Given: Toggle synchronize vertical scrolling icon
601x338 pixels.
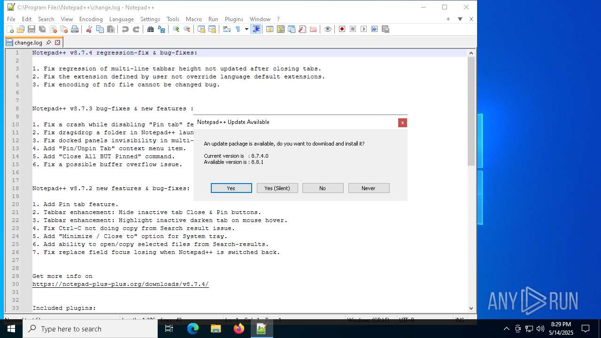Looking at the screenshot, I should pos(201,29).
